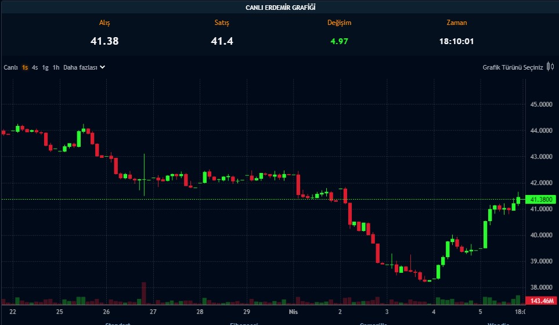Viewport: 559px width, 325px height.
Task: Click the green Değişim value 4.97
Action: coord(339,41)
